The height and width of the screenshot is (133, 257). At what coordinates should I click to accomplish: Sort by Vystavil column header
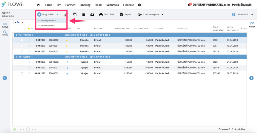(x=159, y=29)
